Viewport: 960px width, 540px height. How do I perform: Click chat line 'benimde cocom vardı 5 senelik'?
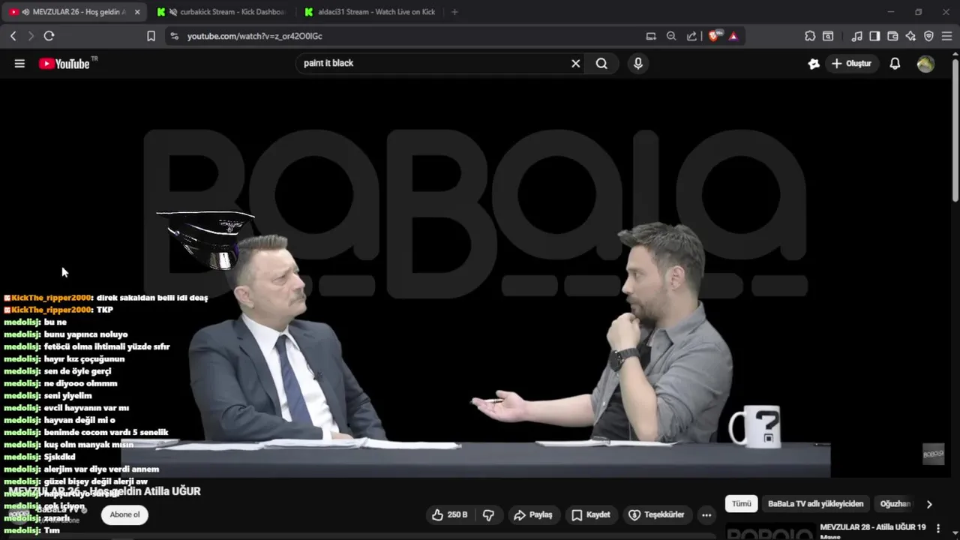click(x=106, y=432)
